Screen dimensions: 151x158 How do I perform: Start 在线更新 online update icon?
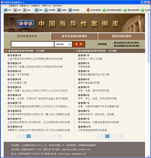tap(46, 10)
